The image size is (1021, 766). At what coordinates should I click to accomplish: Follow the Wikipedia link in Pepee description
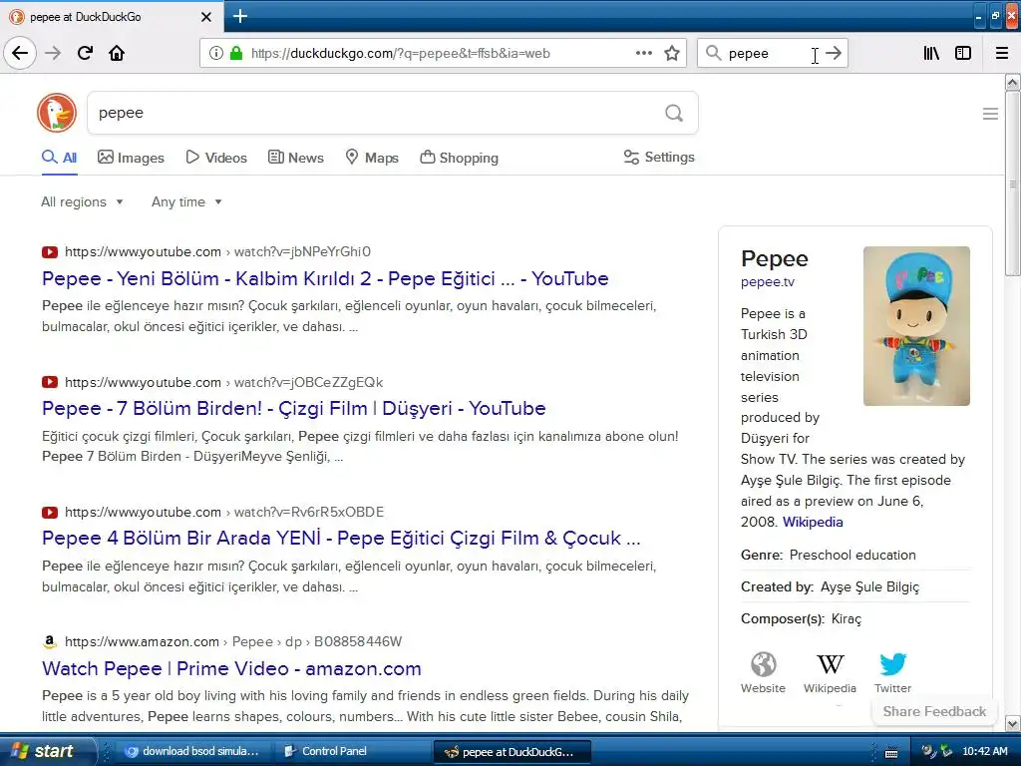coord(813,522)
